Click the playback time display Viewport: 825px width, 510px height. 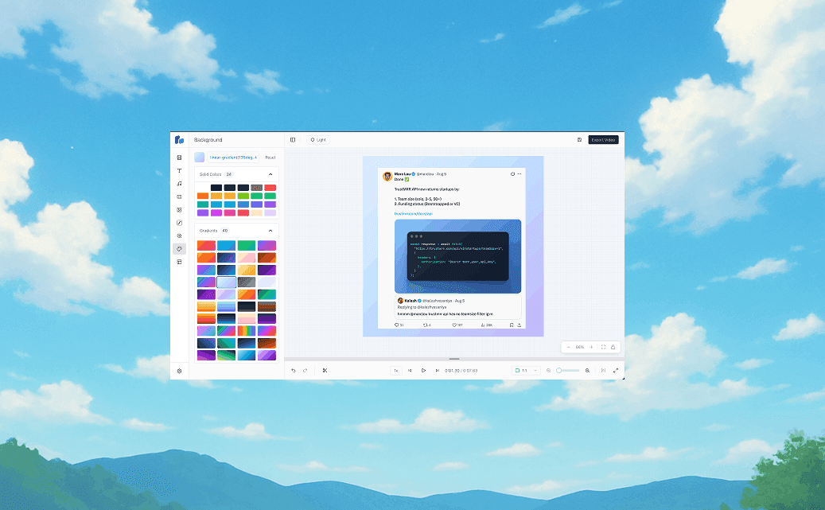461,371
